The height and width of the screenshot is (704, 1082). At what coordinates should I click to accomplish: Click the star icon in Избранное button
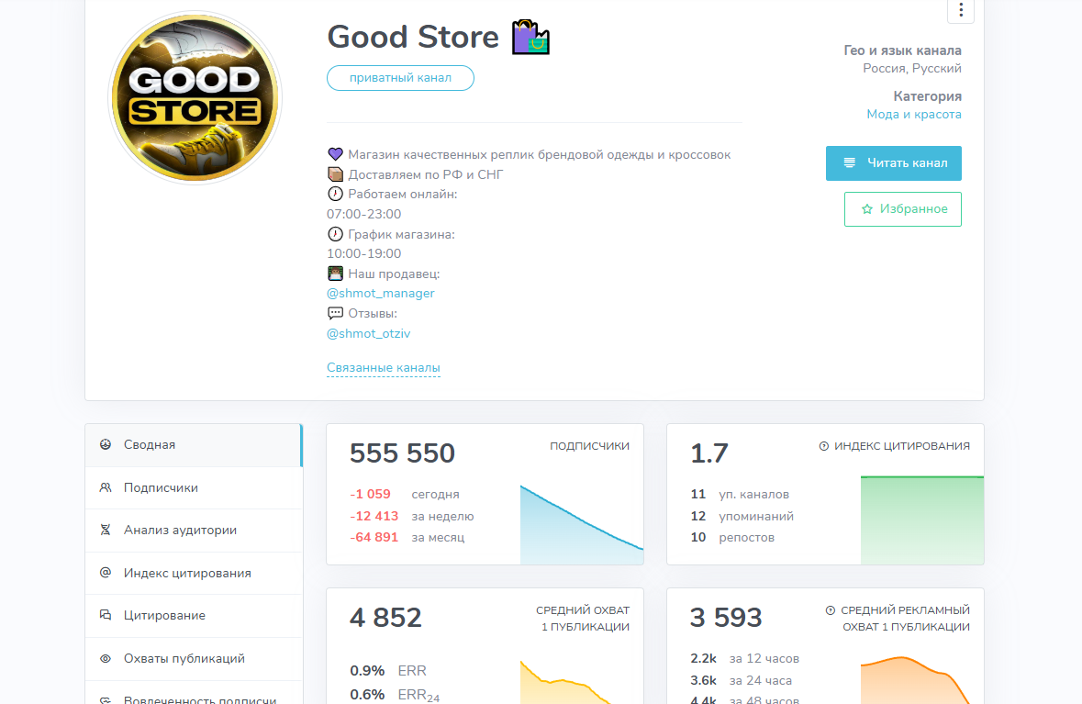(x=867, y=209)
